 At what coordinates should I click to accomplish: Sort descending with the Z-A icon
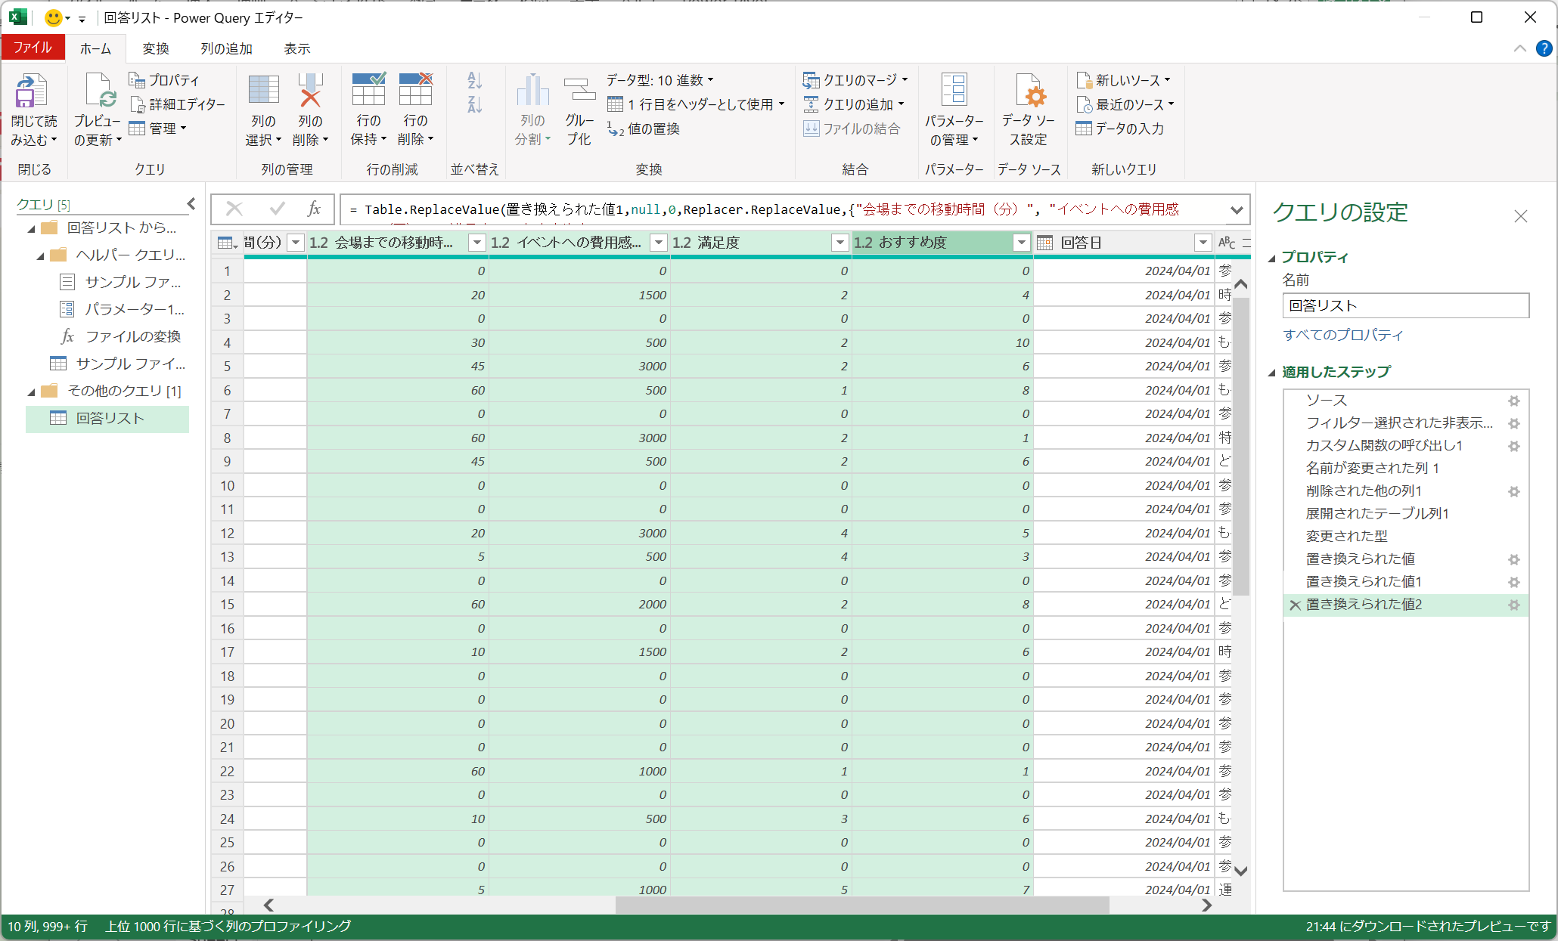[474, 104]
